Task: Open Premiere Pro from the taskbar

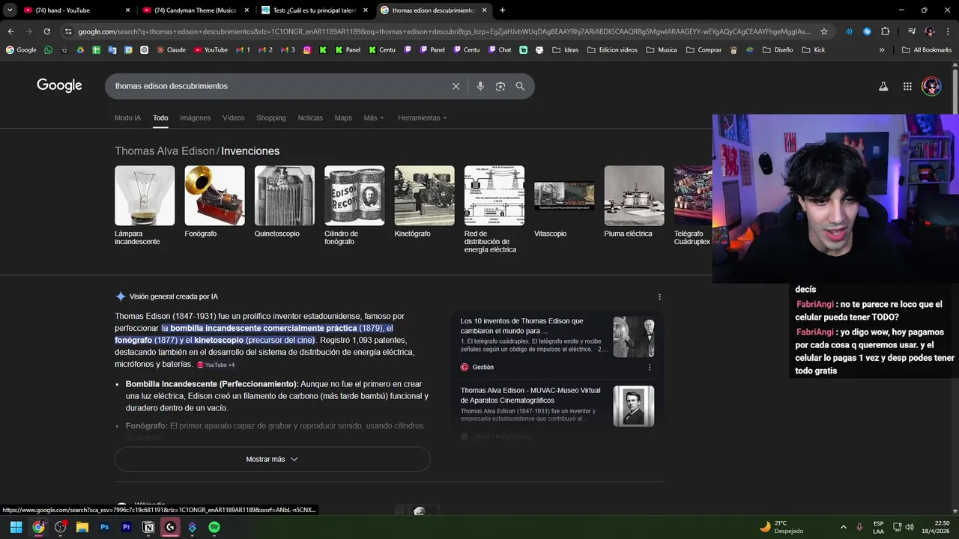Action: pyautogui.click(x=127, y=527)
